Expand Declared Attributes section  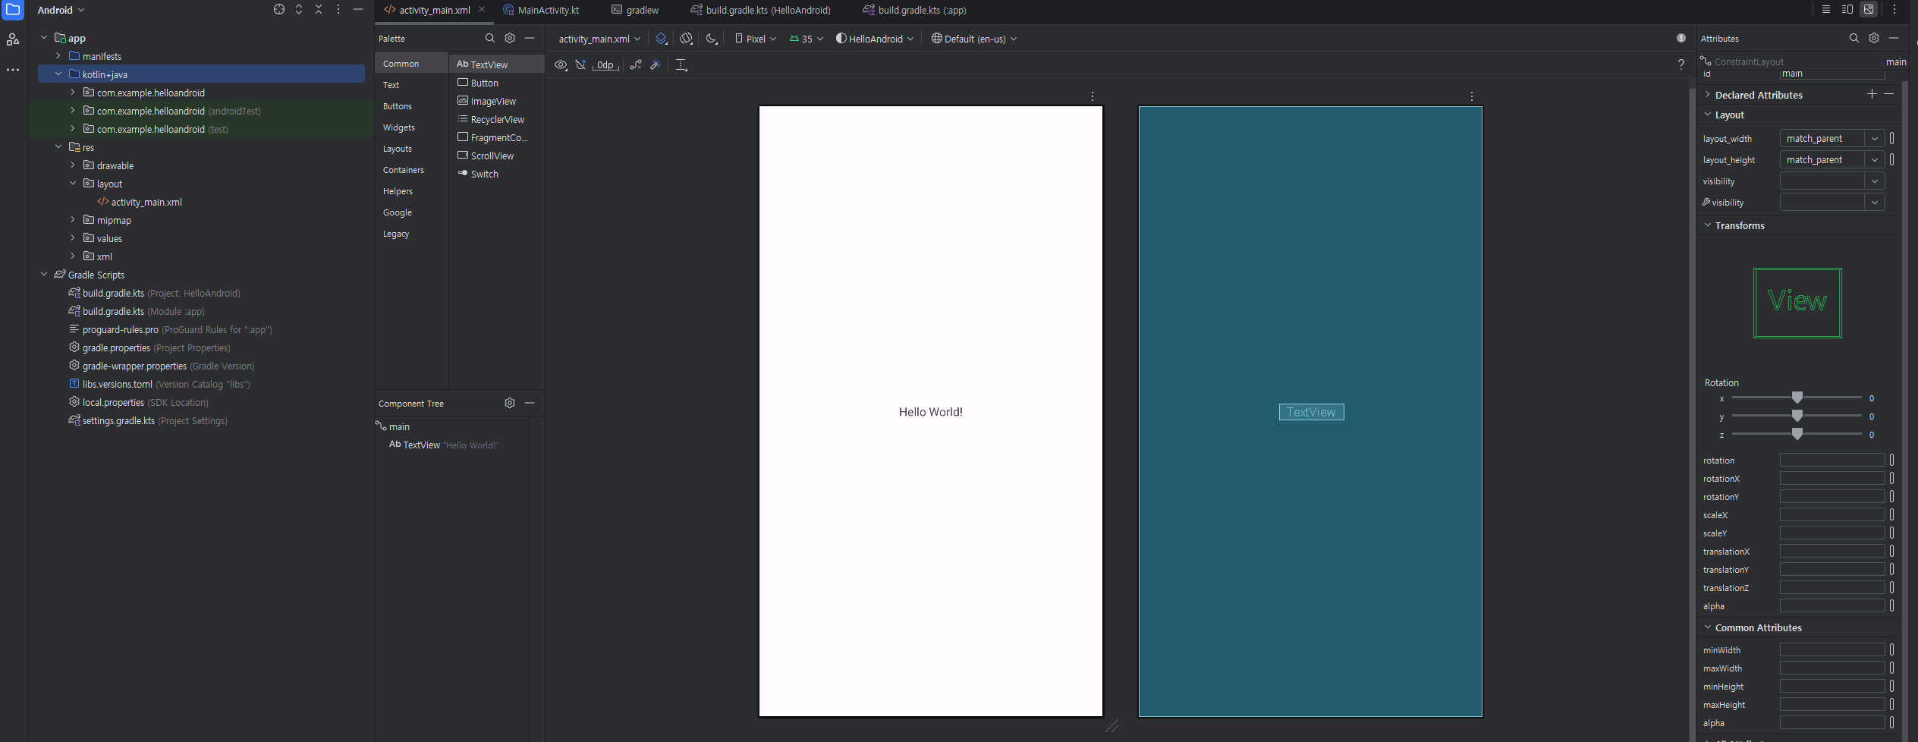point(1708,95)
